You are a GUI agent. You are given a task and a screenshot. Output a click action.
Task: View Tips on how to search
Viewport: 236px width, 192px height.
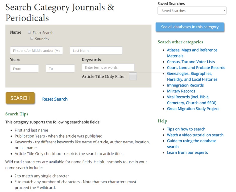pos(186,129)
